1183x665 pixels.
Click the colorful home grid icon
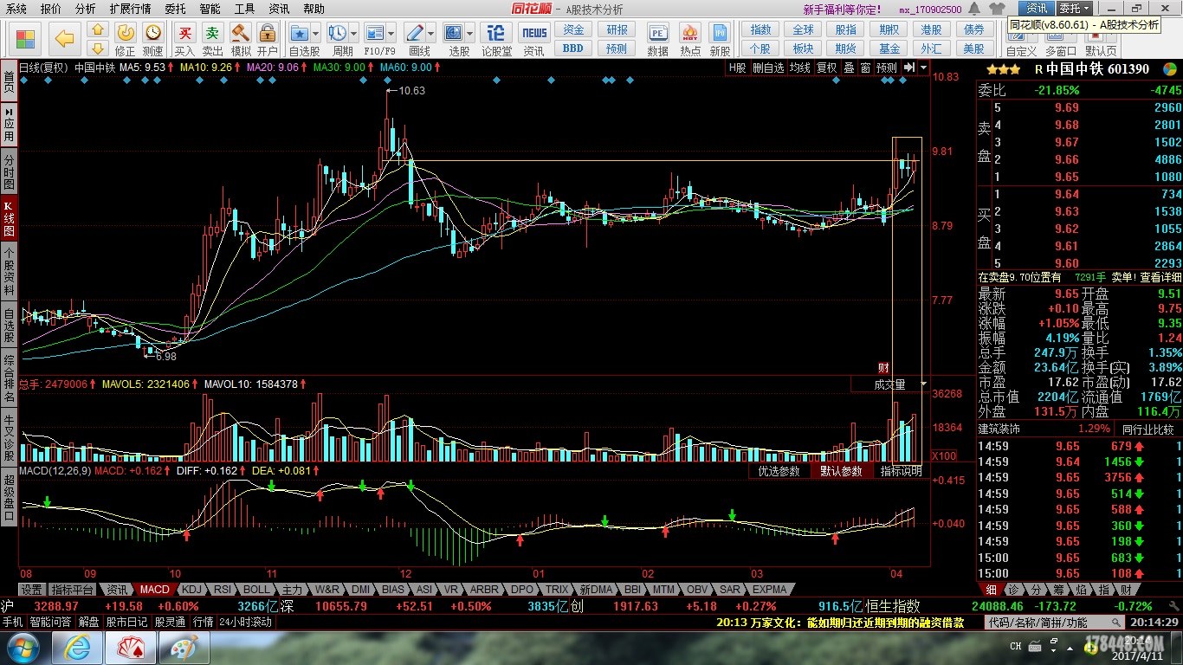pos(25,39)
